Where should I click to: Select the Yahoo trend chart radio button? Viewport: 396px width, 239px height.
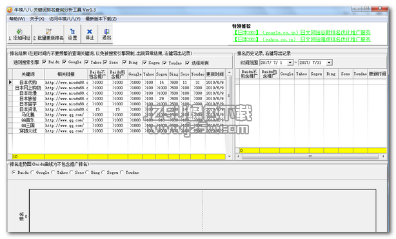[53, 172]
